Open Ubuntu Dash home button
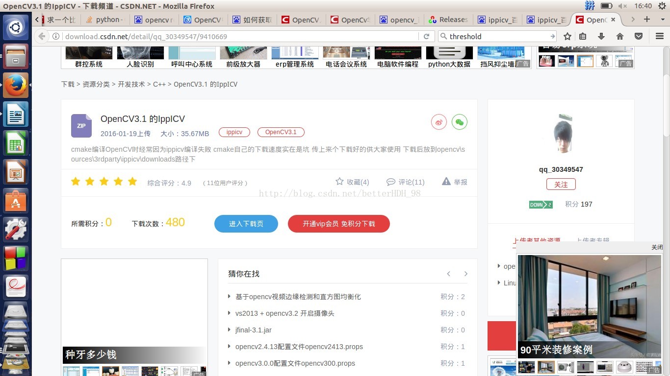 tap(16, 27)
